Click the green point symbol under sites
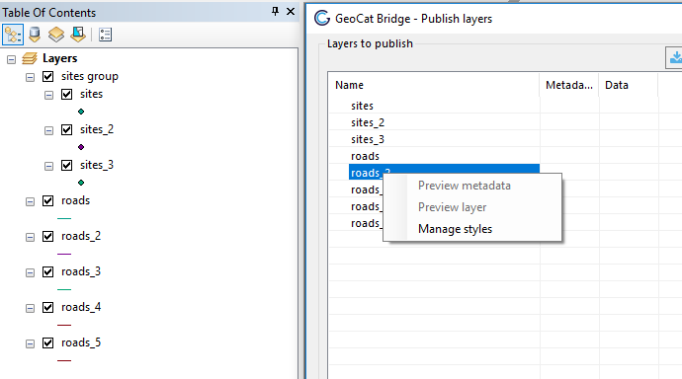 [x=81, y=112]
